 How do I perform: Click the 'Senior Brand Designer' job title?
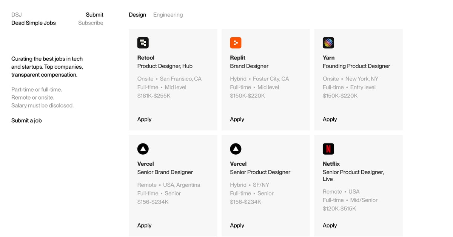(165, 172)
